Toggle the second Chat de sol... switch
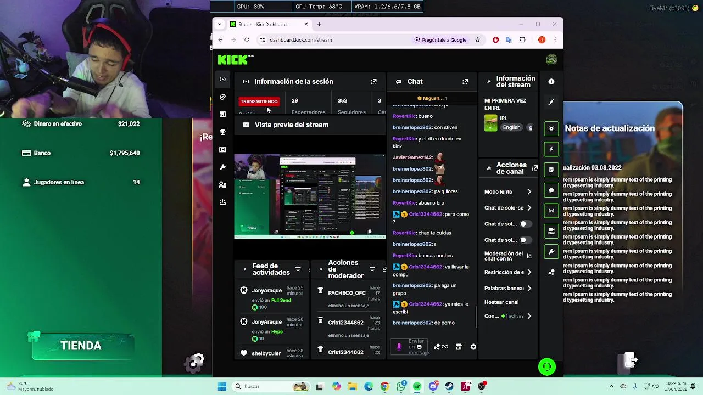 click(x=525, y=240)
